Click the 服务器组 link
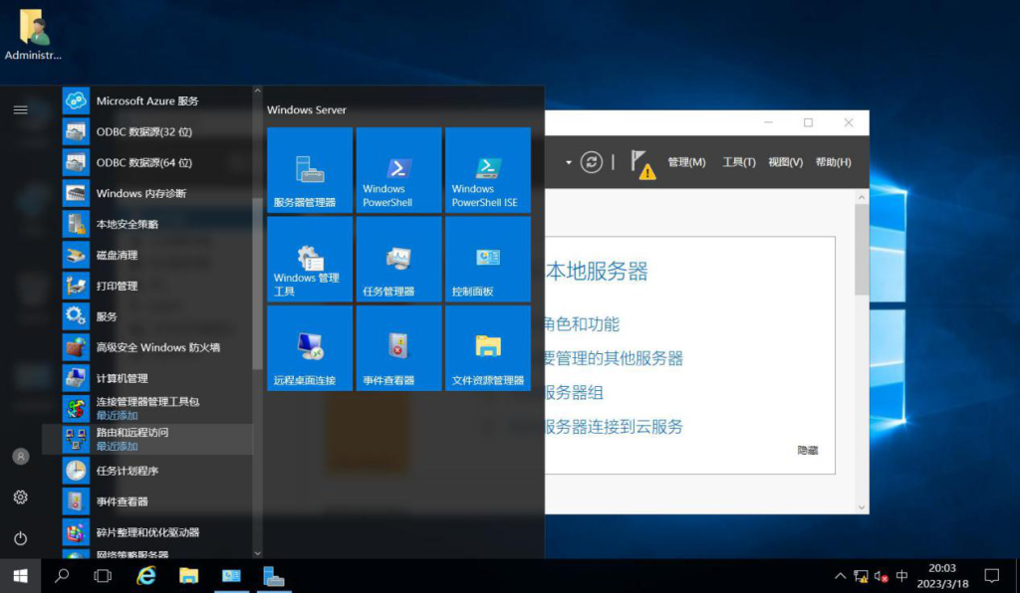Image resolution: width=1020 pixels, height=593 pixels. [575, 393]
